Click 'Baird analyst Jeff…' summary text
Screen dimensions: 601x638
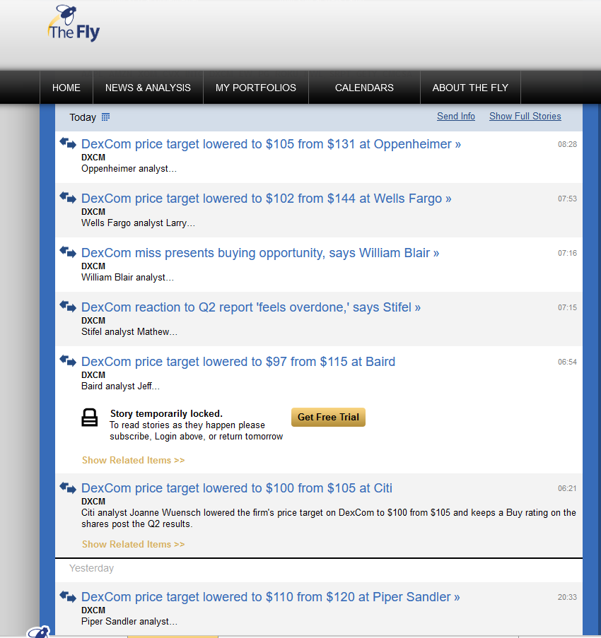120,386
